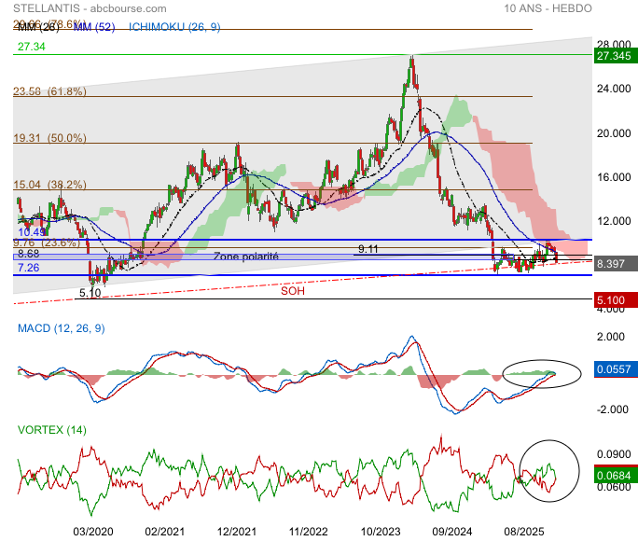Screen dimensions: 638x541
Task: Click the 03/2020 date axis label
Action: tap(93, 532)
